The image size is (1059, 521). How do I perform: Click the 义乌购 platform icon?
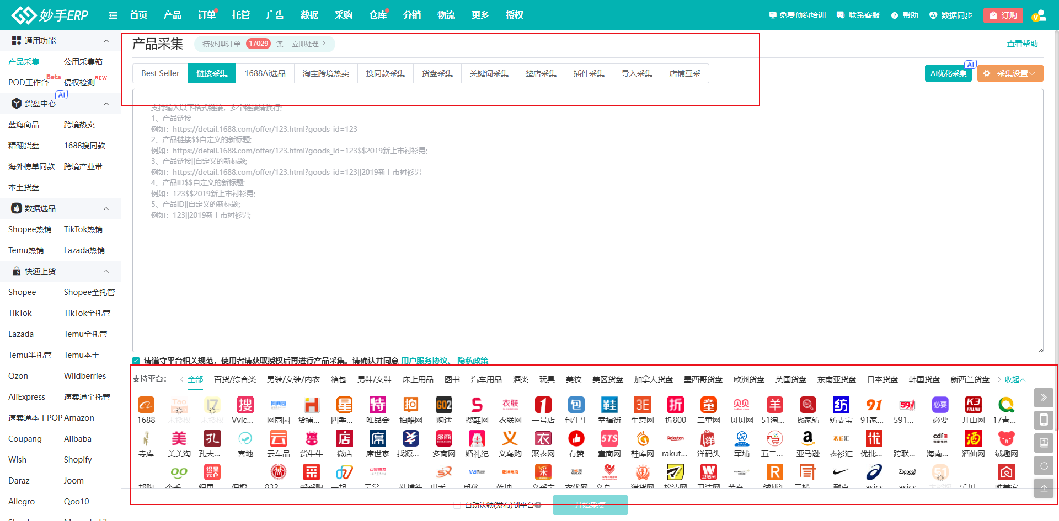(510, 439)
